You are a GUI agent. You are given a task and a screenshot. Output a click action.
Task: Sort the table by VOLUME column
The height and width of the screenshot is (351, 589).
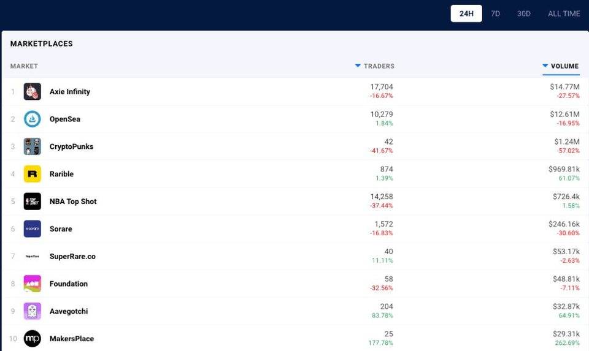pyautogui.click(x=561, y=66)
